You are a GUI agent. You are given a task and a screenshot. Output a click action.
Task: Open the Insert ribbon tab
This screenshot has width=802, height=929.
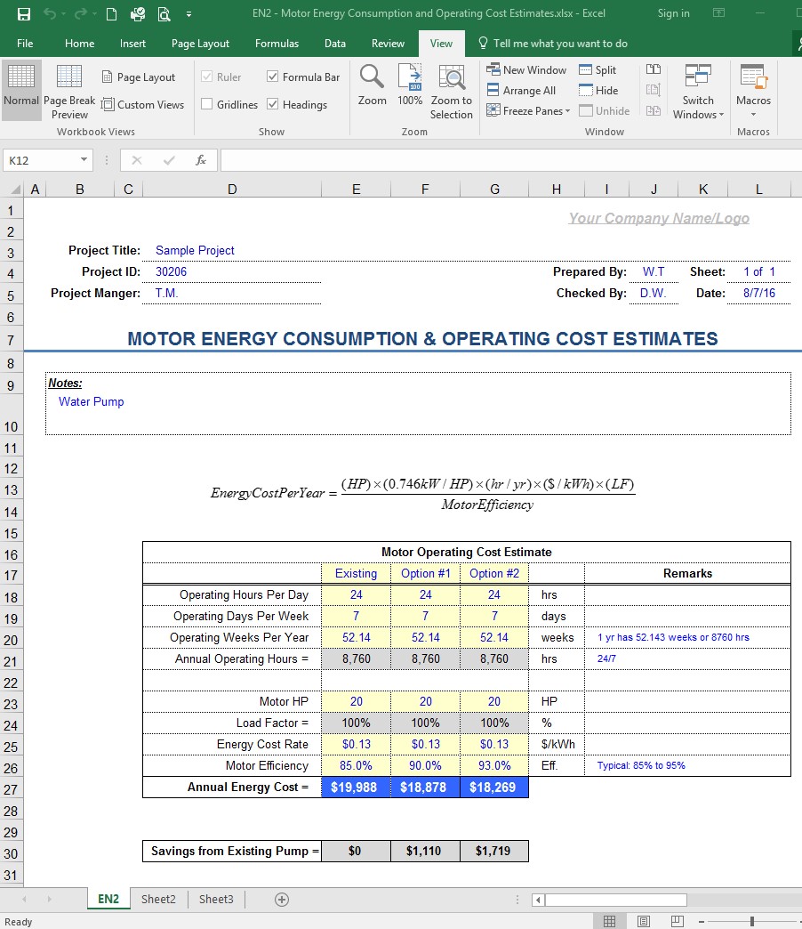[x=132, y=44]
